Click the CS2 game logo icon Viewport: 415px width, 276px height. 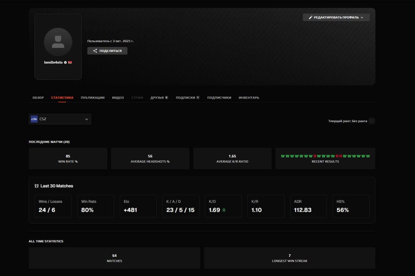pyautogui.click(x=34, y=119)
